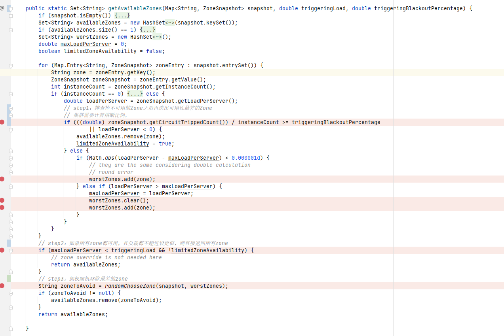Click the randomChooseZone method call

click(x=130, y=286)
